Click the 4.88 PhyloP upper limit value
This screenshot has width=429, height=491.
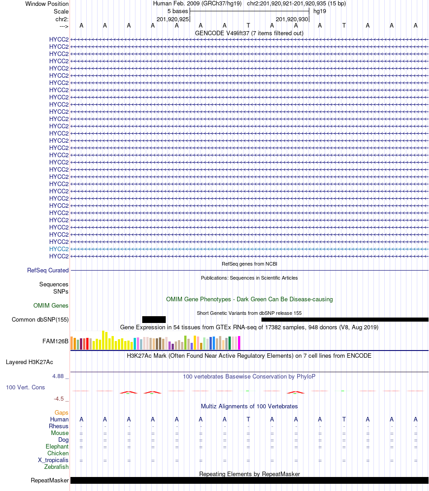(x=58, y=376)
